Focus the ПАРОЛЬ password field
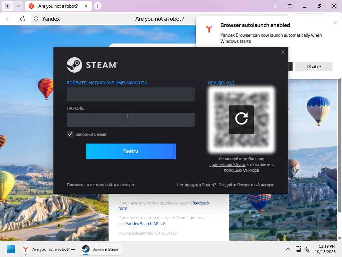 click(131, 119)
